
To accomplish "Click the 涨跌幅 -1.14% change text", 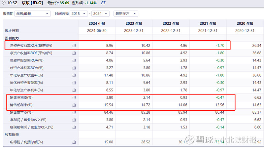I will (84, 3).
